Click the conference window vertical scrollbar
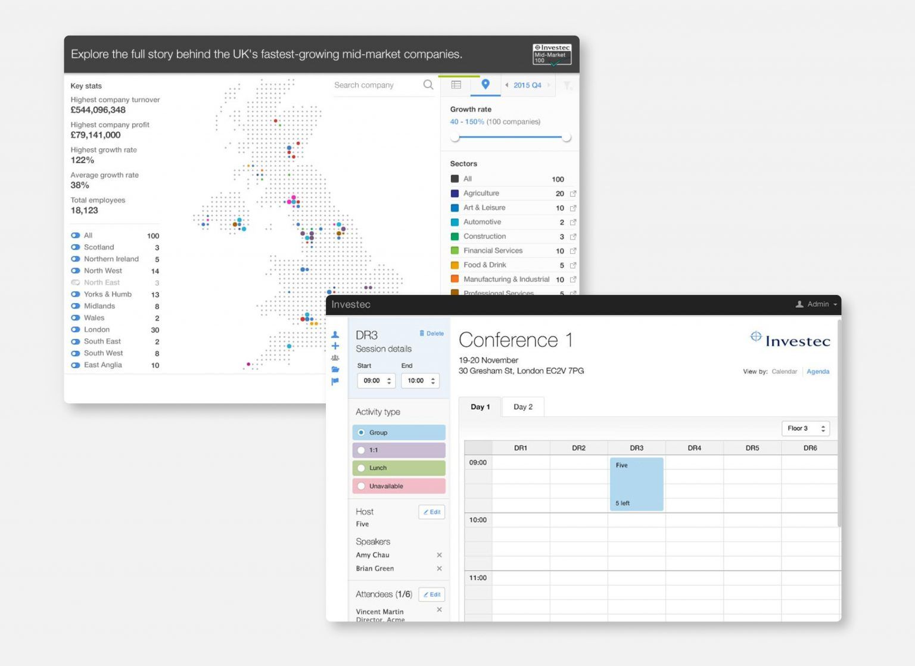Screen dimensions: 915x666 (839, 423)
